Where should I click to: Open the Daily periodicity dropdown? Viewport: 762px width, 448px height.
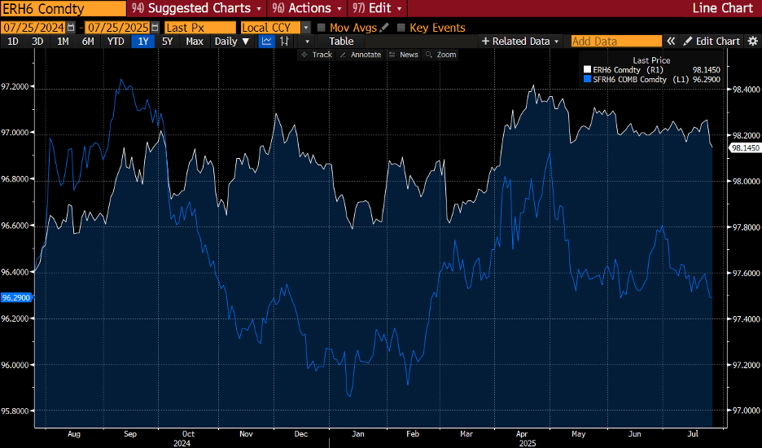[x=232, y=42]
